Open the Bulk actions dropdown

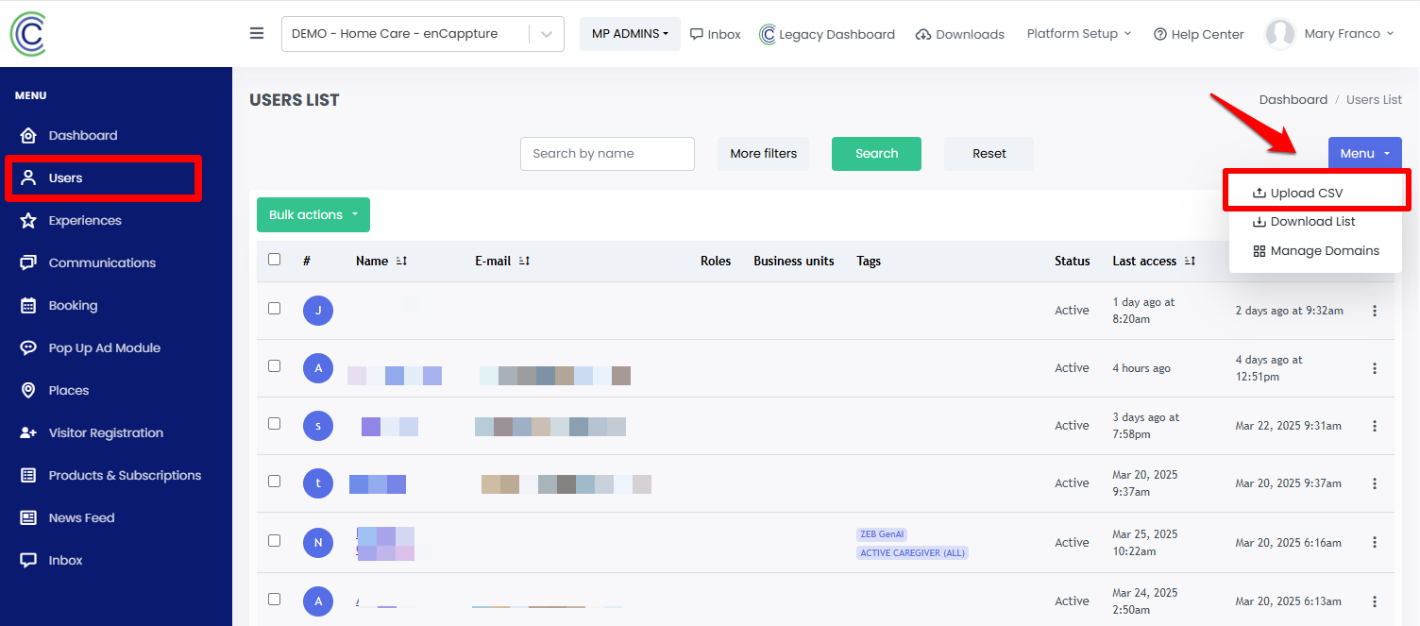pyautogui.click(x=313, y=214)
